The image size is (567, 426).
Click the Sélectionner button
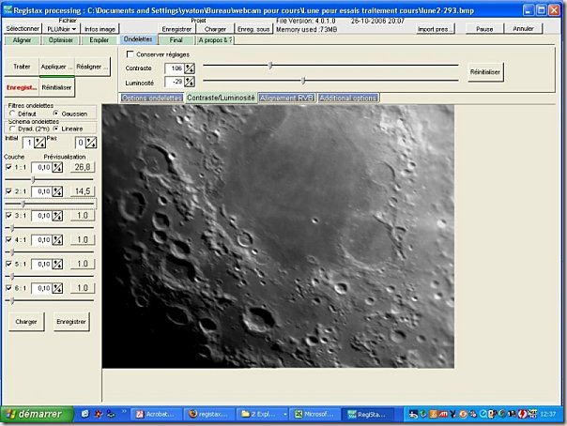click(23, 28)
